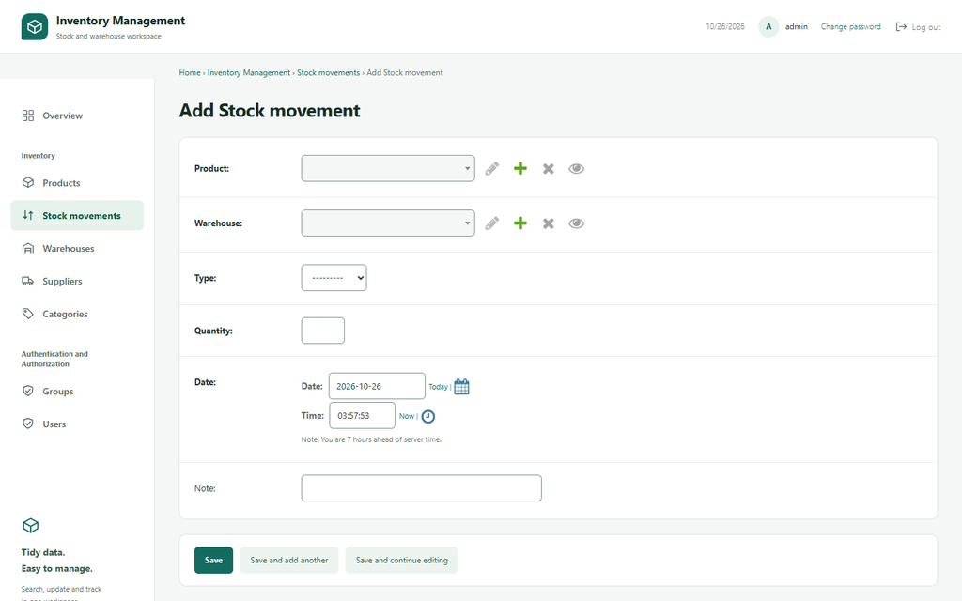Viewport: 962px width, 601px height.
Task: Click the Users shield icon
Action: pos(28,424)
